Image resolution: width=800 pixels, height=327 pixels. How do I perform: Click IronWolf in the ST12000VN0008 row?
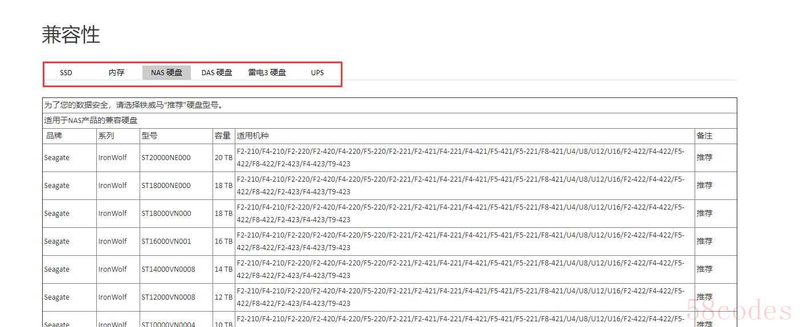(112, 297)
